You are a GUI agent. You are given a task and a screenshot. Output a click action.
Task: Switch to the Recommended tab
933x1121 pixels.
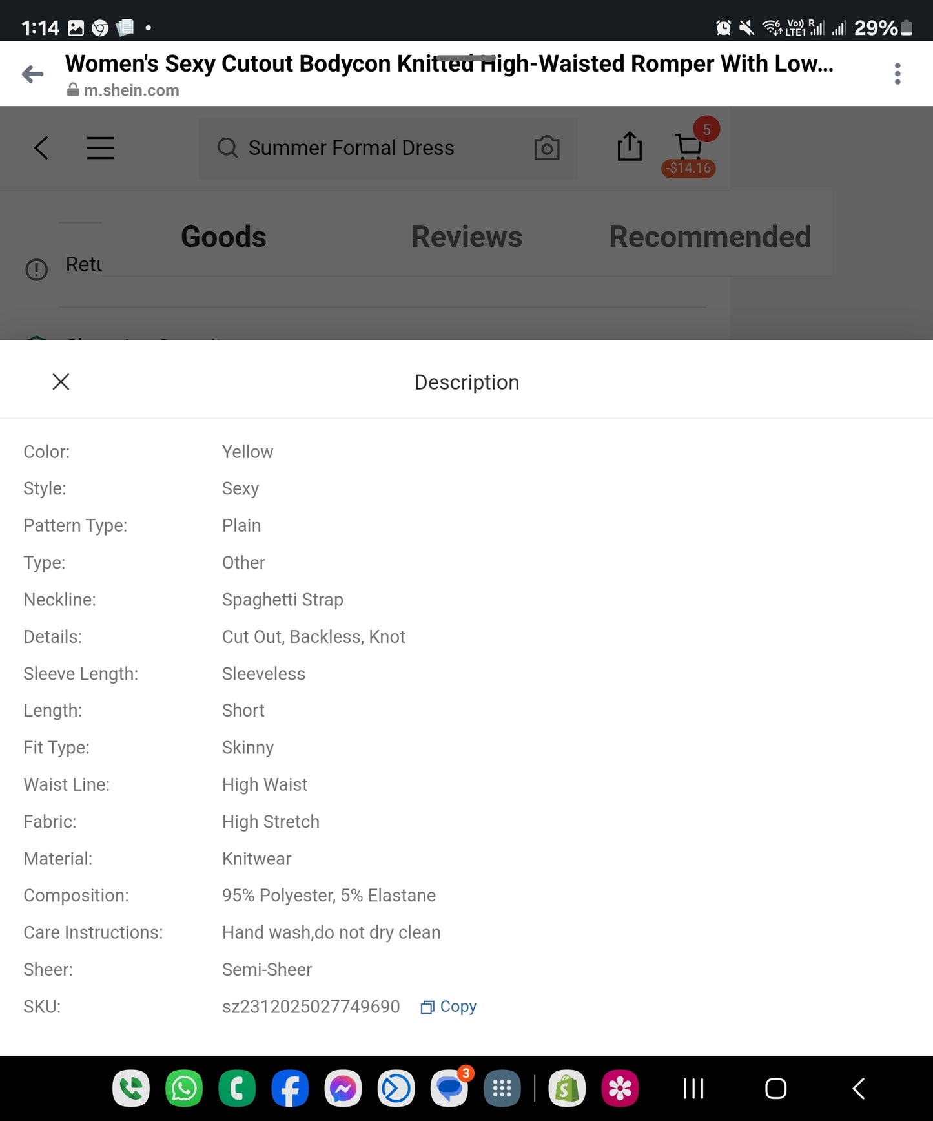point(710,236)
